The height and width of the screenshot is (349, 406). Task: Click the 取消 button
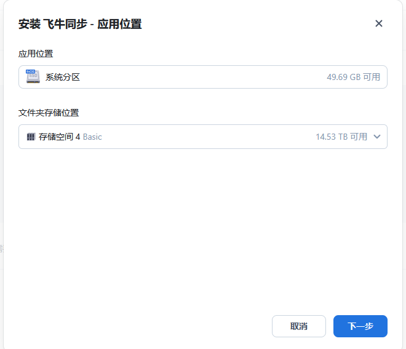(299, 326)
